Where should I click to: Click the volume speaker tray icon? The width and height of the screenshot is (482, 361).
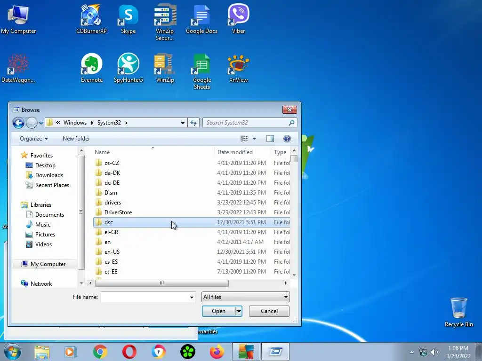[434, 353]
